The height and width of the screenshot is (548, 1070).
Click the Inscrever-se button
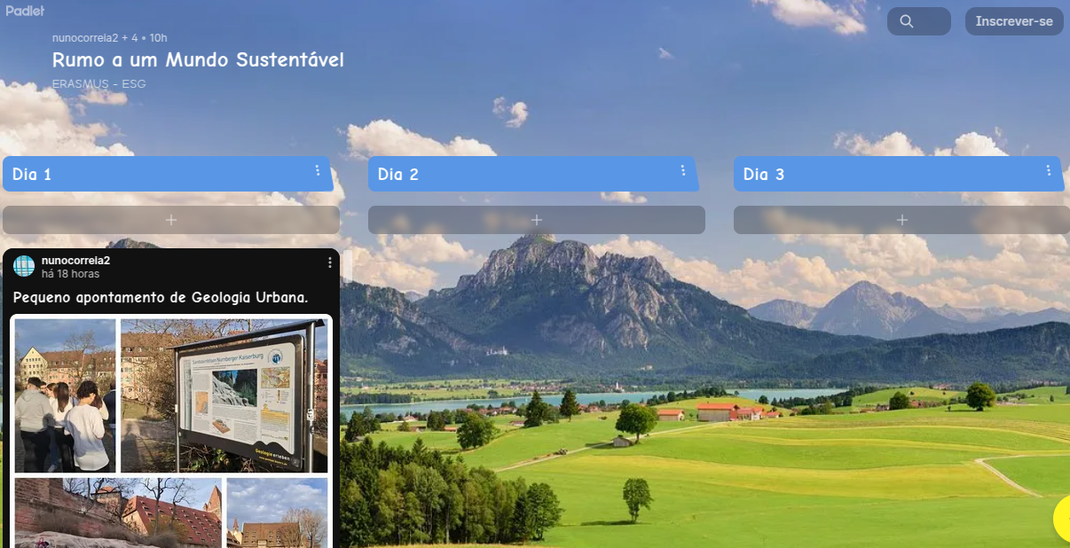click(1014, 21)
